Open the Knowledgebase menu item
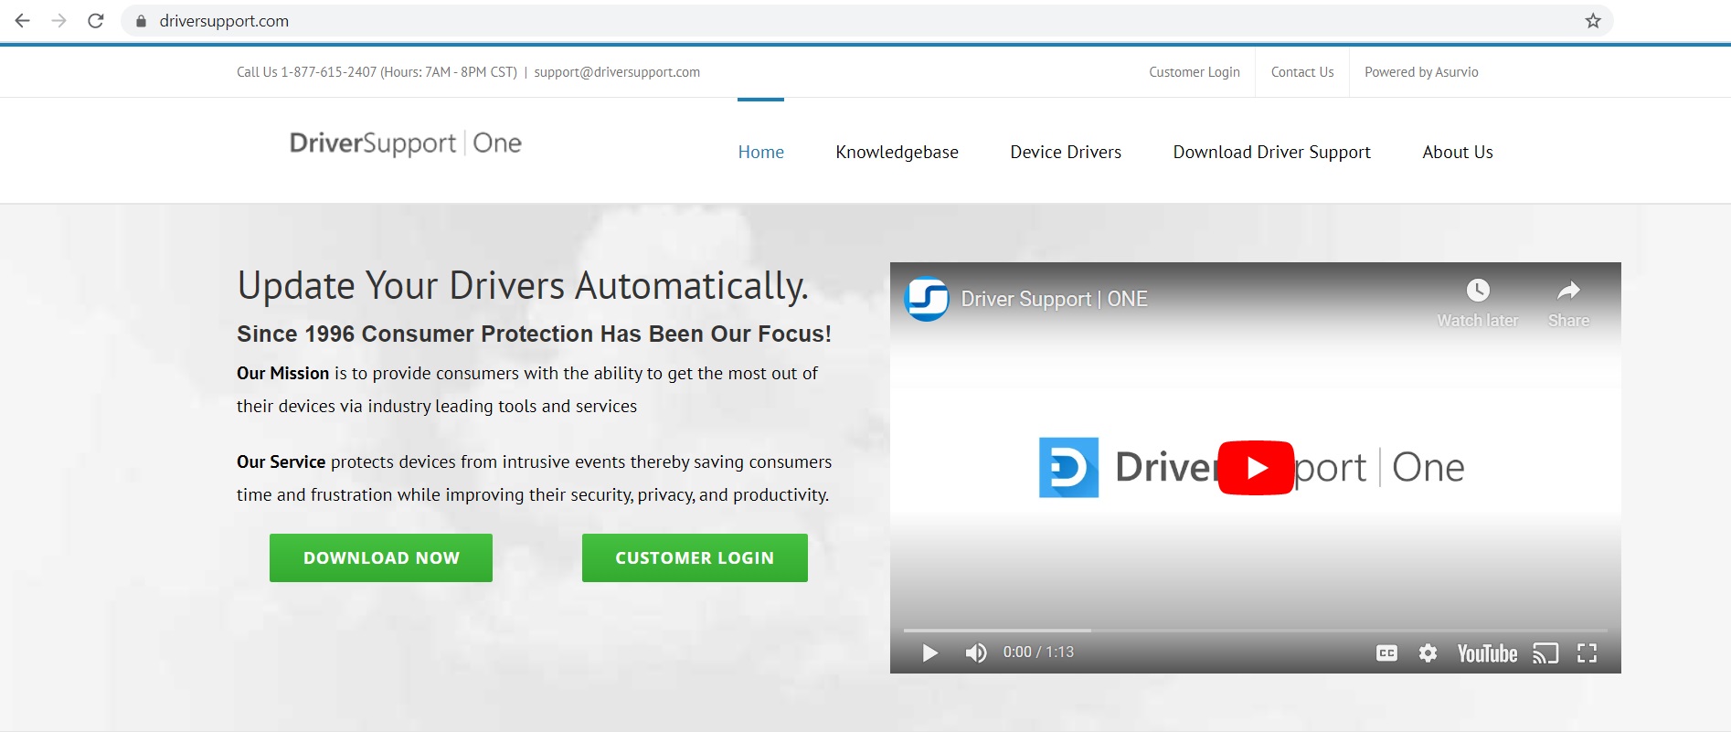This screenshot has width=1731, height=732. tap(897, 152)
